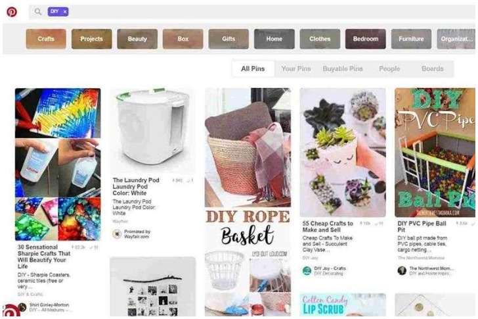Choose the Bedroom category filter

click(x=366, y=39)
